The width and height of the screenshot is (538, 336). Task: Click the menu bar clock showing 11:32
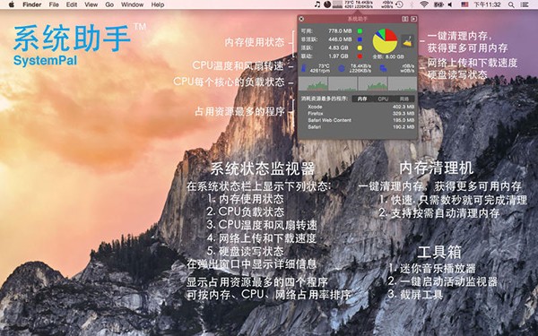click(487, 4)
